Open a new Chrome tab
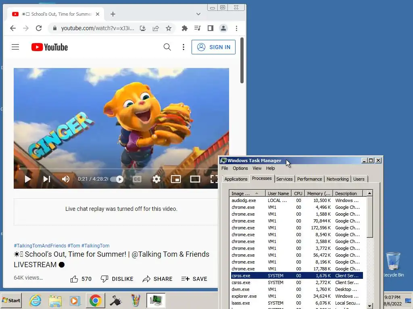 (113, 14)
